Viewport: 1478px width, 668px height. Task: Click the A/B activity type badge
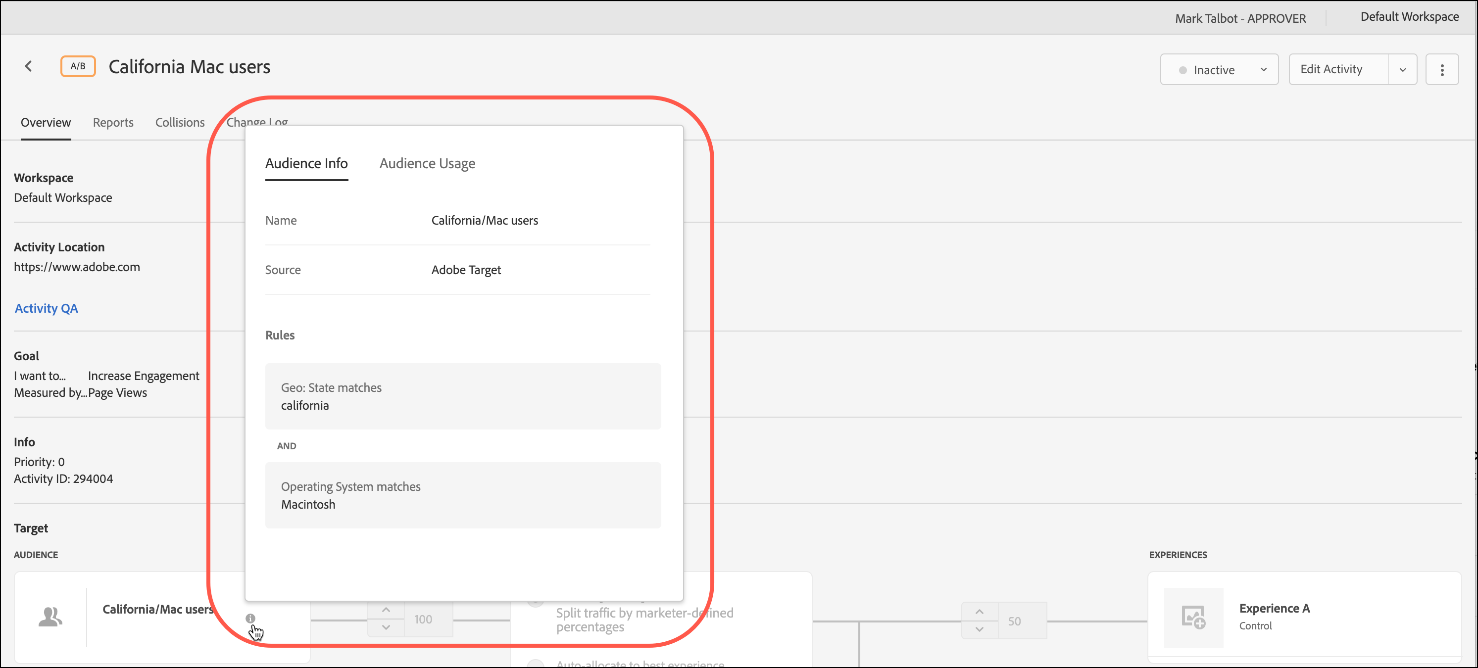tap(78, 66)
